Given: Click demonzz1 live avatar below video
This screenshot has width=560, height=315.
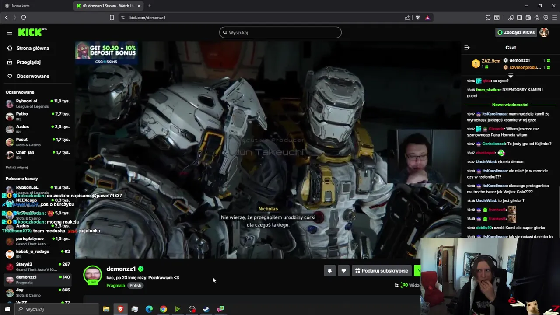Looking at the screenshot, I should (92, 275).
